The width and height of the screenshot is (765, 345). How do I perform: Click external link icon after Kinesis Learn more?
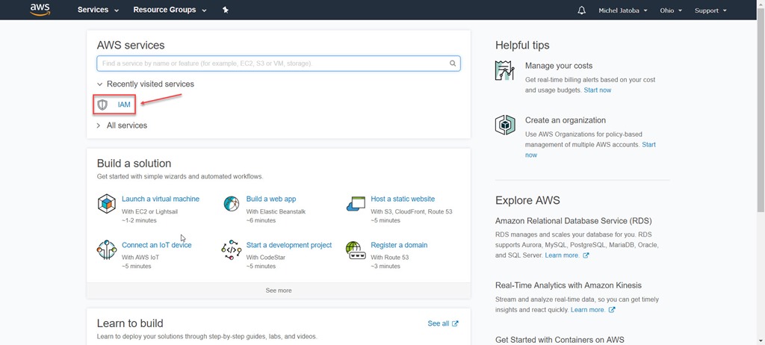[x=612, y=310]
